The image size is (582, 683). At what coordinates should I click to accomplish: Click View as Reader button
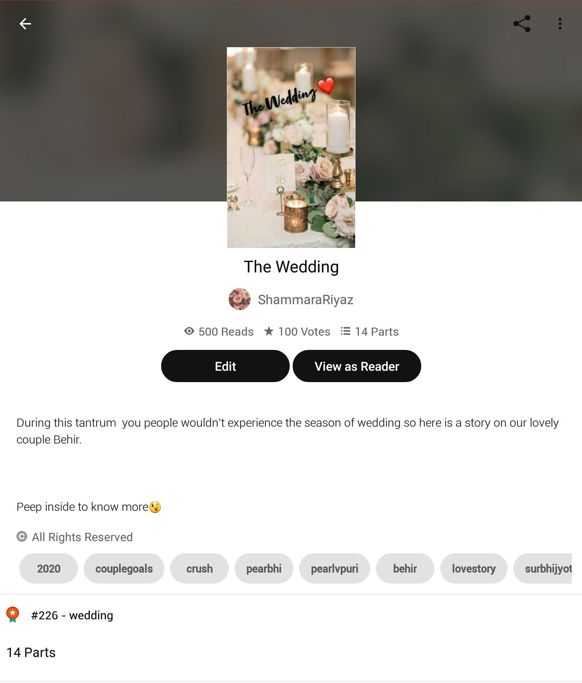tap(357, 366)
